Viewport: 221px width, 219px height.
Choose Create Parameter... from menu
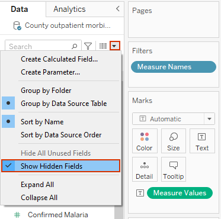point(50,72)
